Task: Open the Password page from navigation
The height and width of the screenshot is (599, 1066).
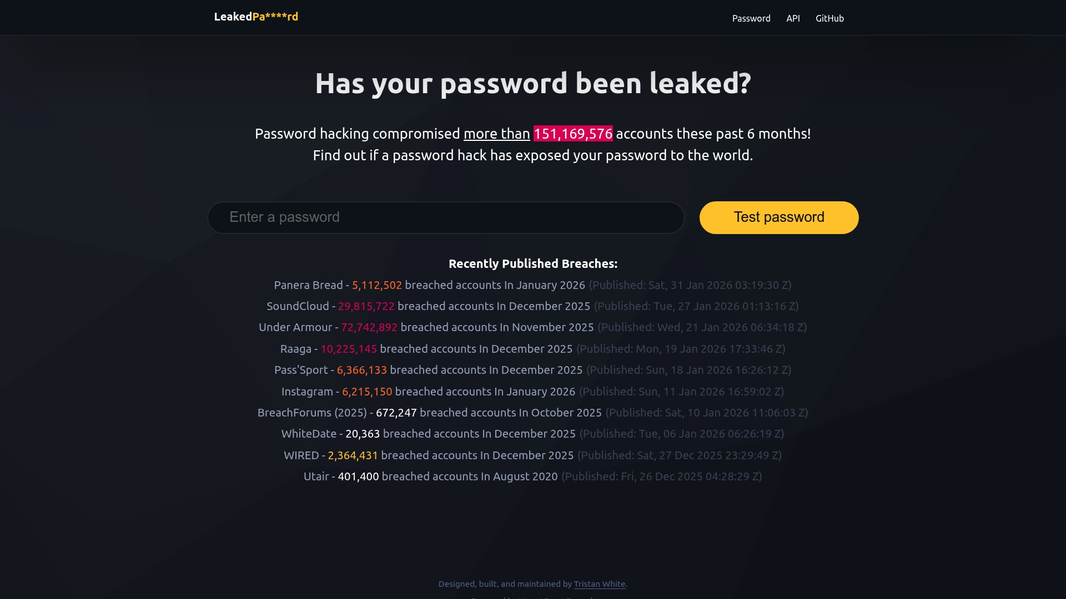Action: pyautogui.click(x=751, y=18)
